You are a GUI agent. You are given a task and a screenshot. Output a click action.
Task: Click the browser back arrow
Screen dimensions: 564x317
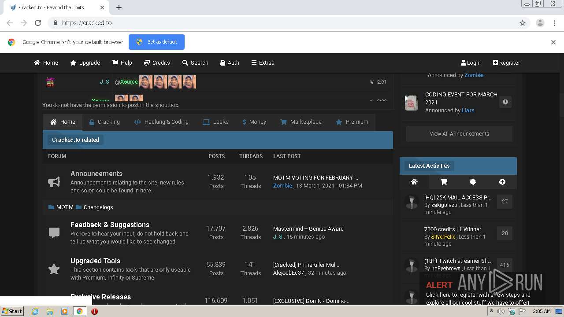(x=10, y=23)
